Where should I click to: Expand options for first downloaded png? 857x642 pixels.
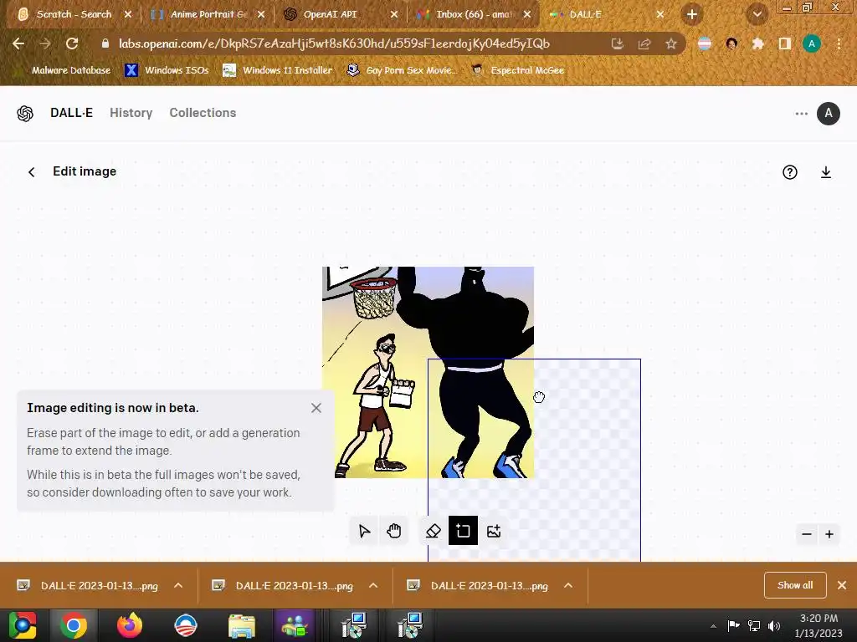(x=178, y=586)
